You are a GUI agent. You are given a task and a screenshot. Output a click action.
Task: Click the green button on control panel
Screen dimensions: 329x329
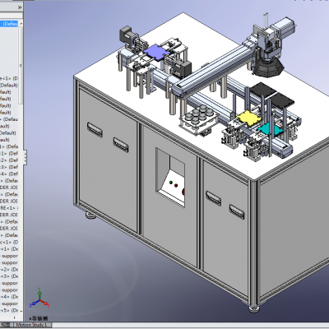coord(171,183)
